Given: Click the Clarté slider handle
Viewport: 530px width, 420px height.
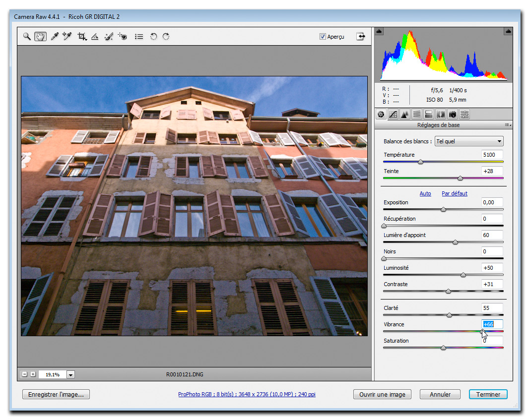Looking at the screenshot, I should 449,315.
